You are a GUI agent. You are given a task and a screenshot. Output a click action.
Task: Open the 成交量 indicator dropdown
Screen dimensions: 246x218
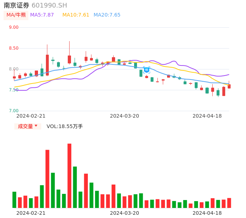point(28,126)
